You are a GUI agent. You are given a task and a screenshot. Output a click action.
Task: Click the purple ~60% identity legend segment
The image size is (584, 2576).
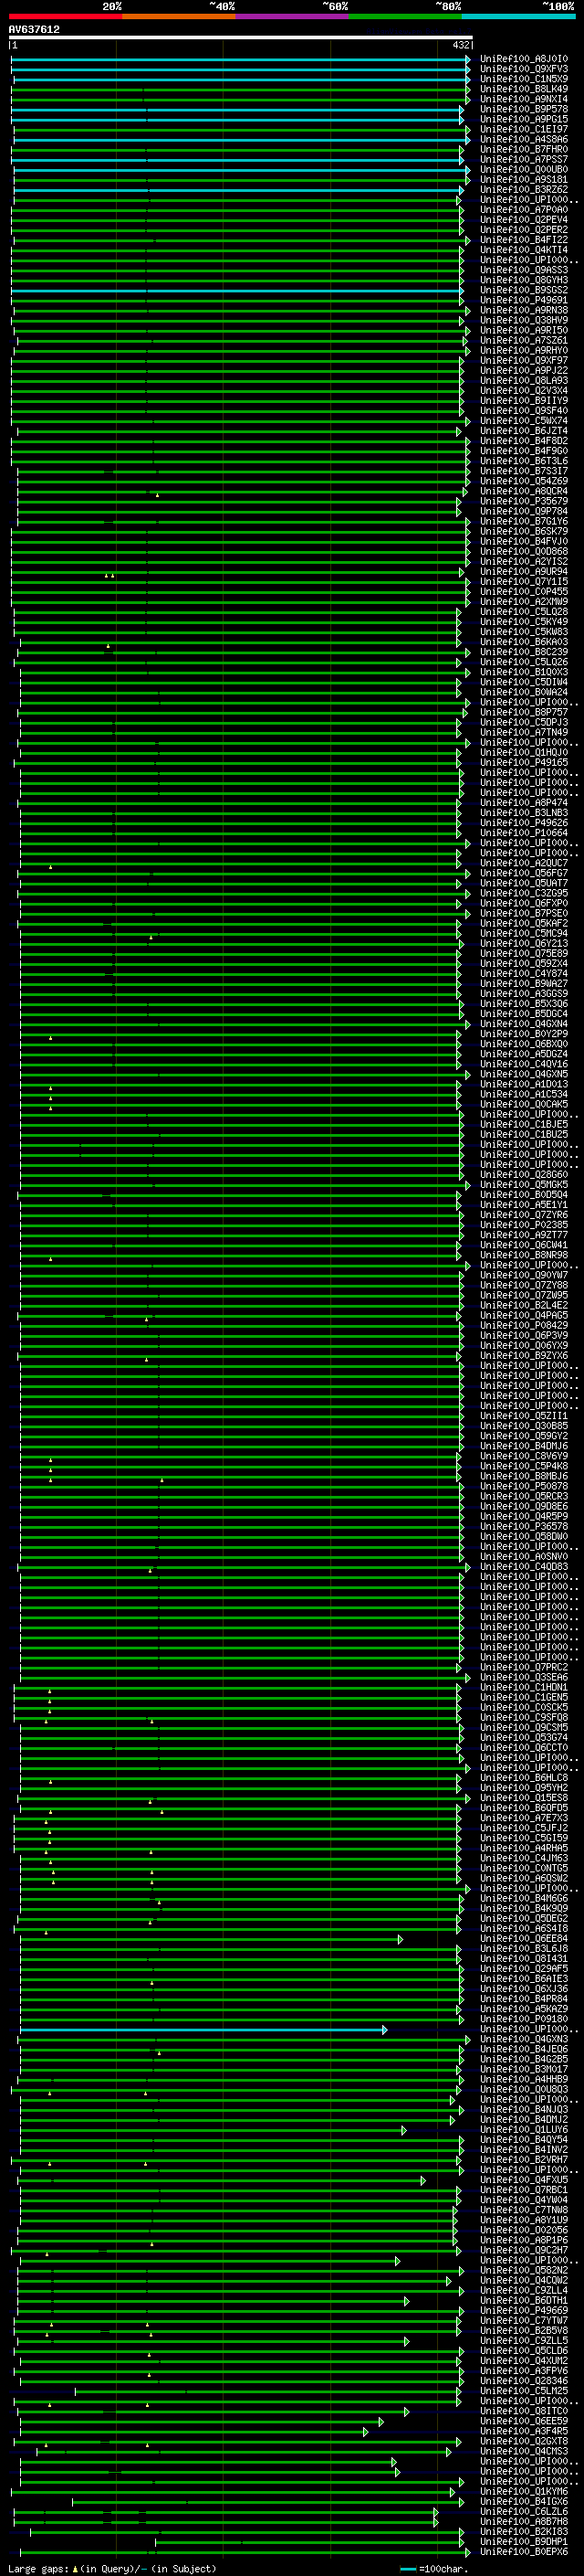coord(293,16)
